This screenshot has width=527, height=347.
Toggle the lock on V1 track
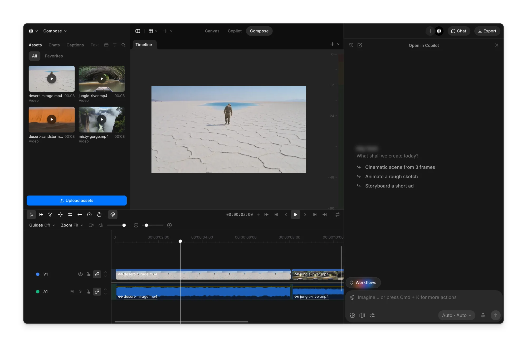[x=89, y=274]
